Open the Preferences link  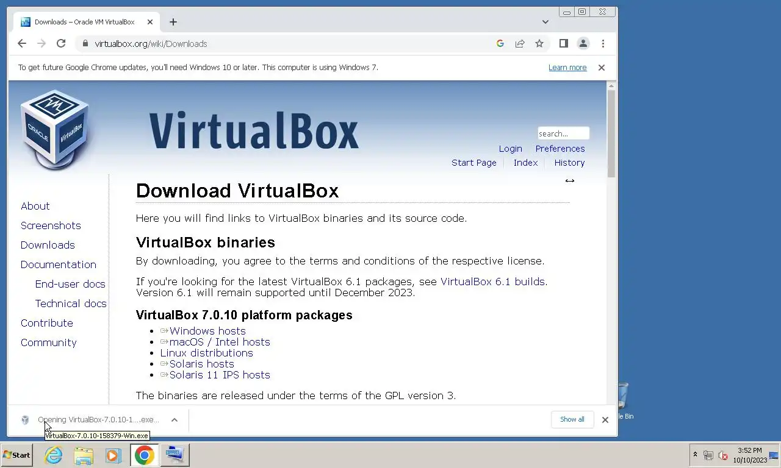(560, 149)
